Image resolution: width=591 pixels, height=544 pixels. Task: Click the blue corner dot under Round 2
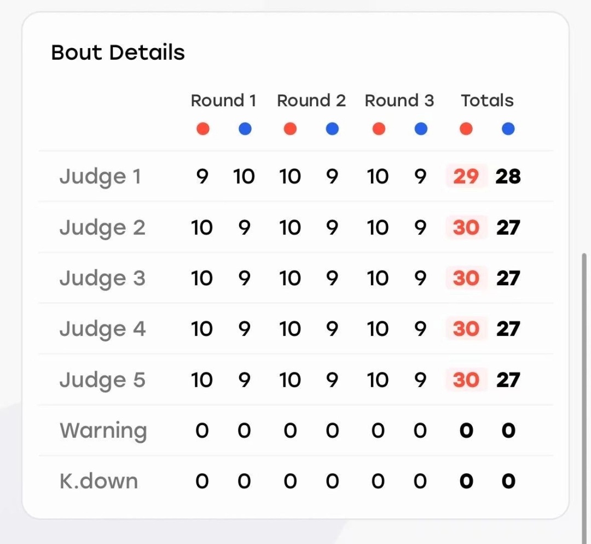[332, 129]
